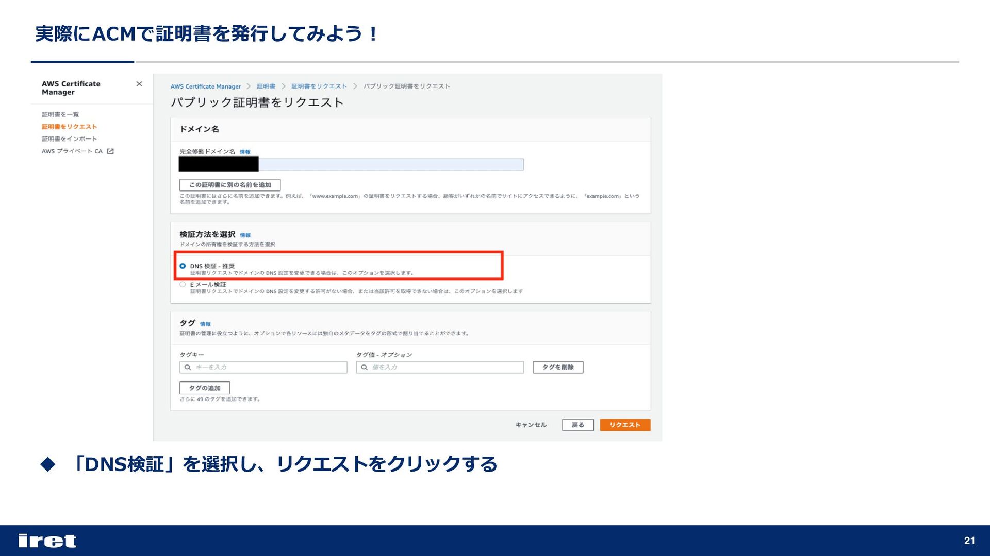
Task: Click the external link icon beside AWS プライベート CA
Action: click(x=110, y=151)
